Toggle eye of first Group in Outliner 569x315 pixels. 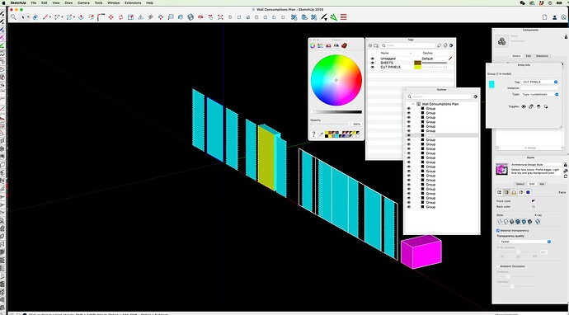[x=408, y=109]
